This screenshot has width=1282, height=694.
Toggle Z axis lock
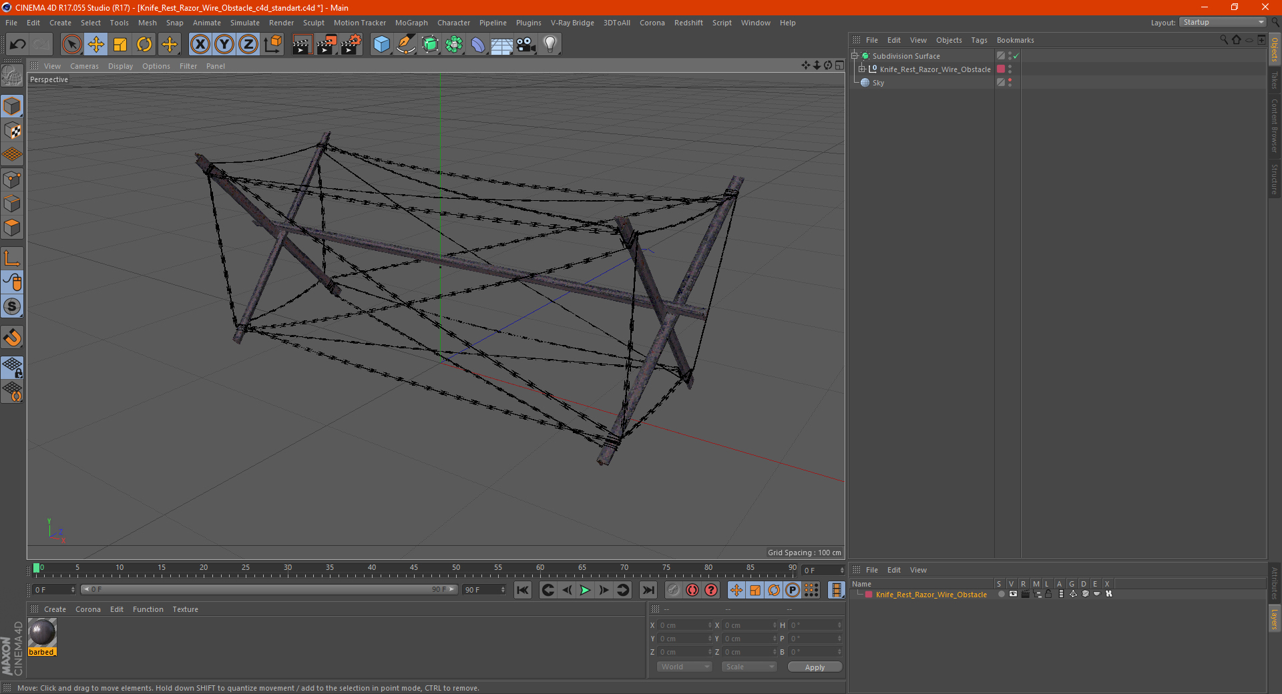click(248, 45)
